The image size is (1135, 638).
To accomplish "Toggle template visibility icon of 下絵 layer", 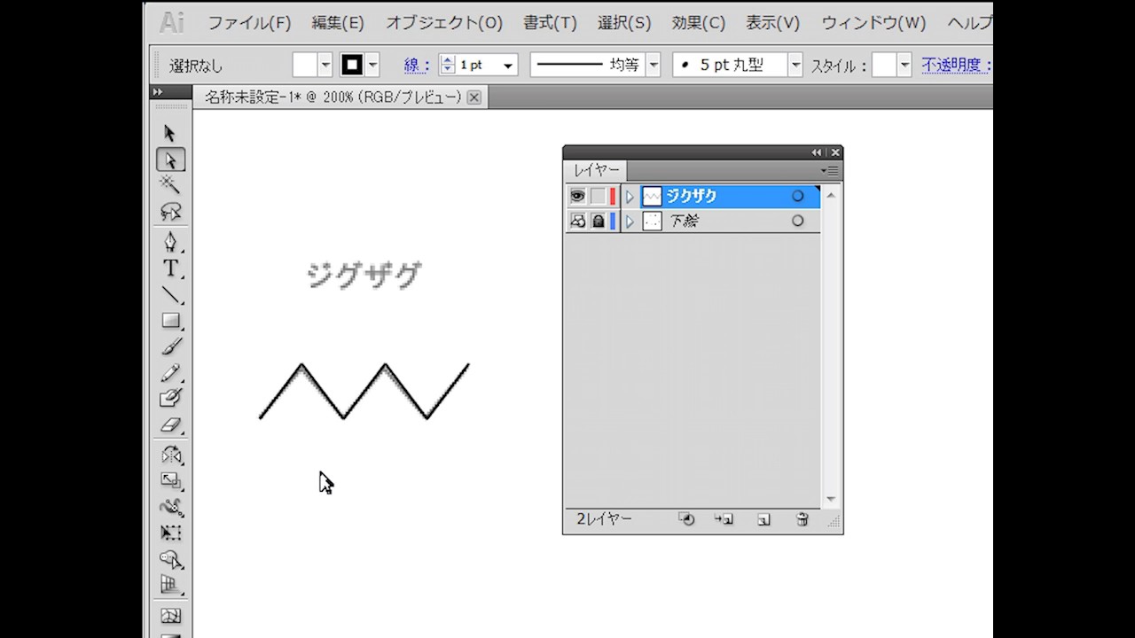I will click(577, 221).
